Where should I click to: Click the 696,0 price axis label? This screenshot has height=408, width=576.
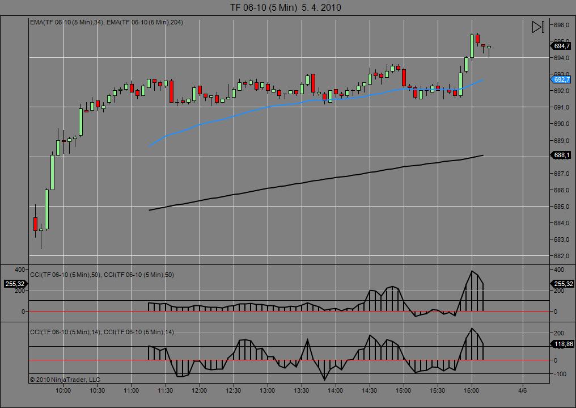tap(561, 25)
